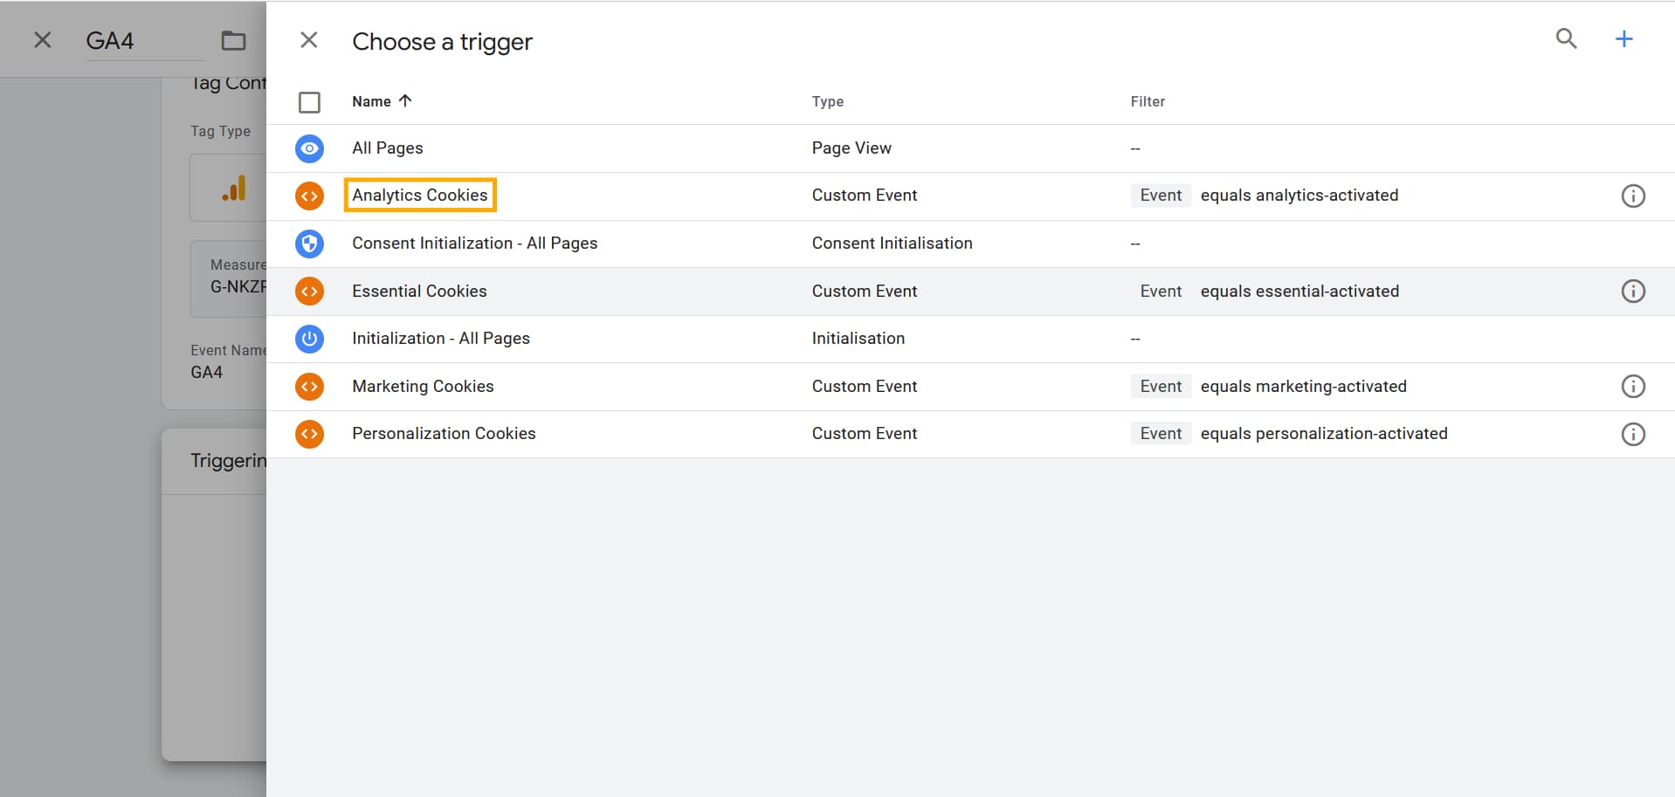Click Page View type in All Pages row
1675x797 pixels.
coord(851,148)
